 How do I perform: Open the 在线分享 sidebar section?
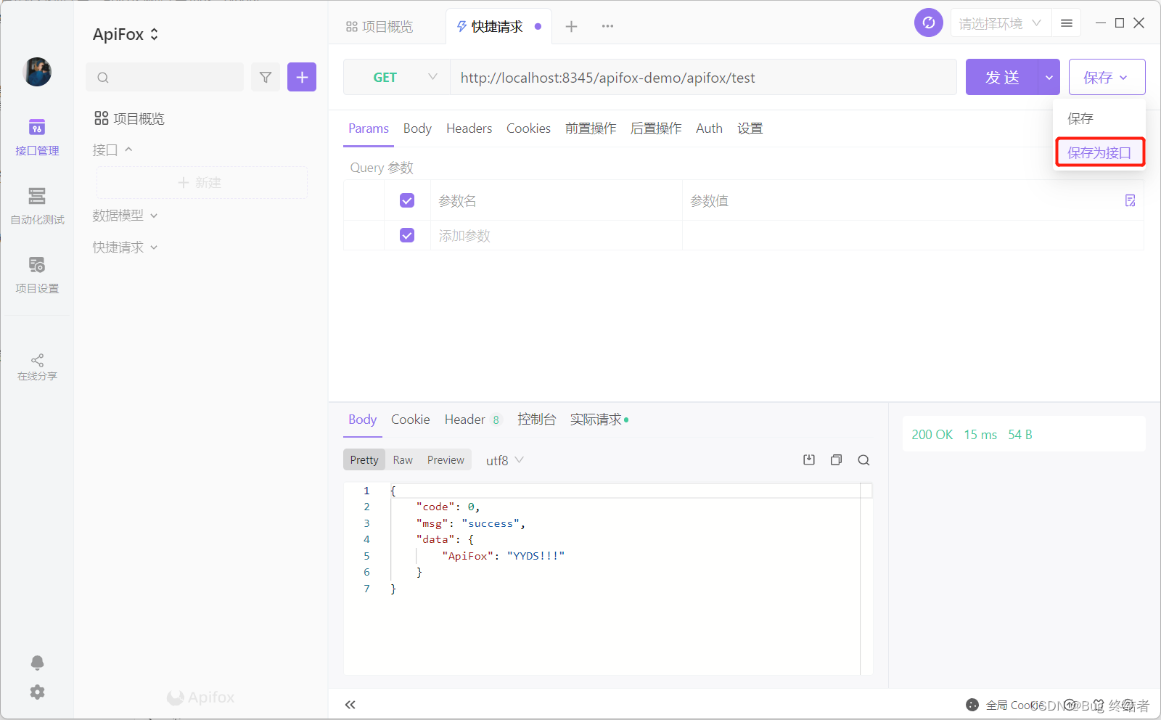pyautogui.click(x=37, y=367)
